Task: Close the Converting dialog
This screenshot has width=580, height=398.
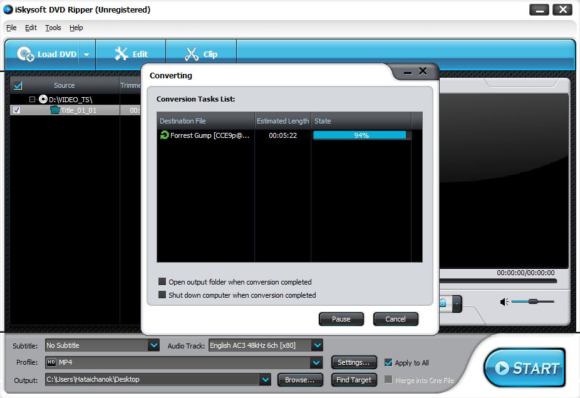Action: (x=423, y=71)
